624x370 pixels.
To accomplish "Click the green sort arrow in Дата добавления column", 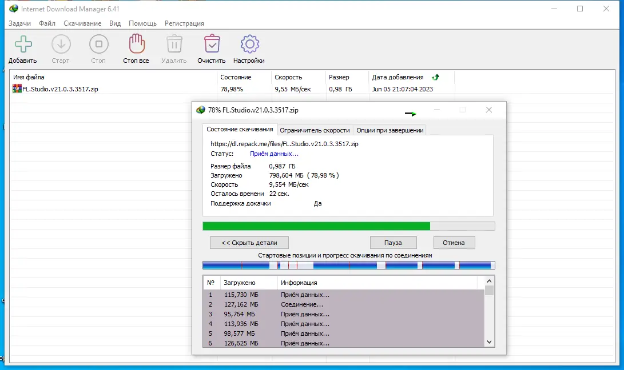I will pyautogui.click(x=435, y=77).
